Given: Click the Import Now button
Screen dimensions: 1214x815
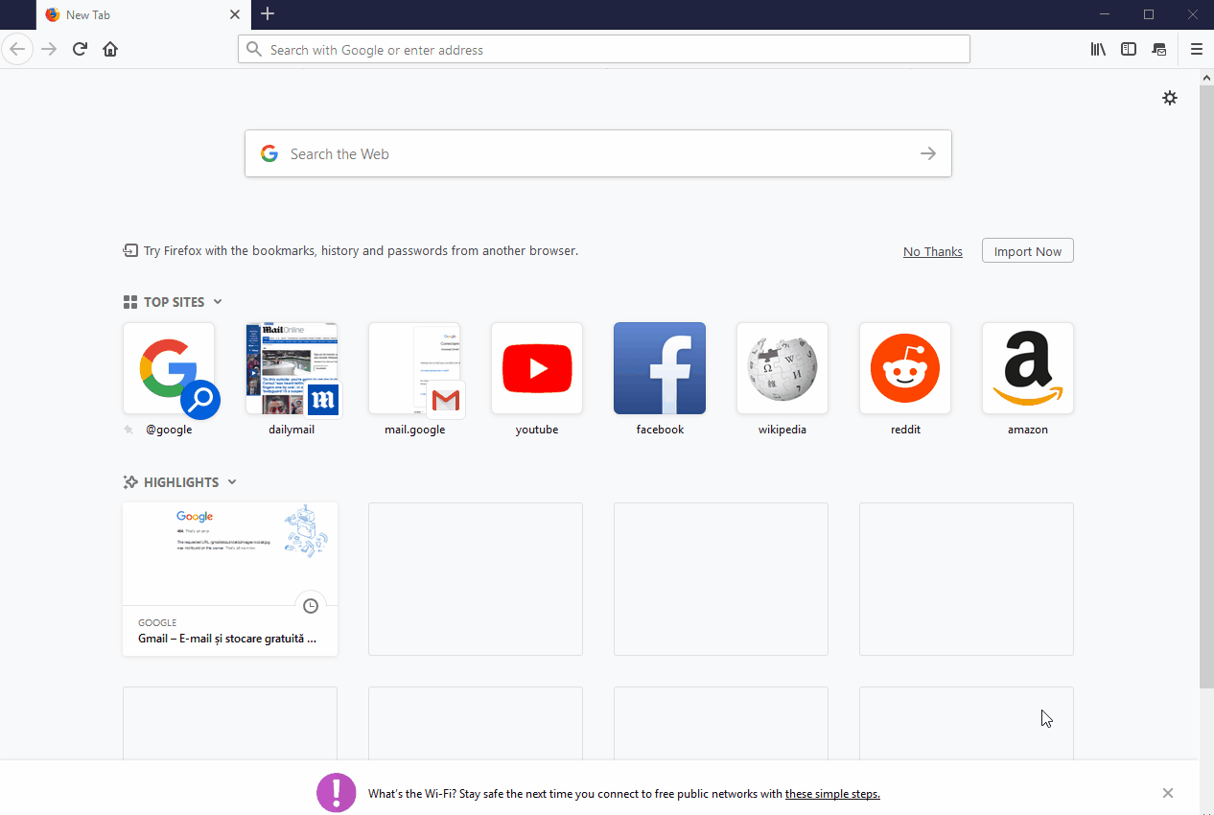Looking at the screenshot, I should [1028, 251].
